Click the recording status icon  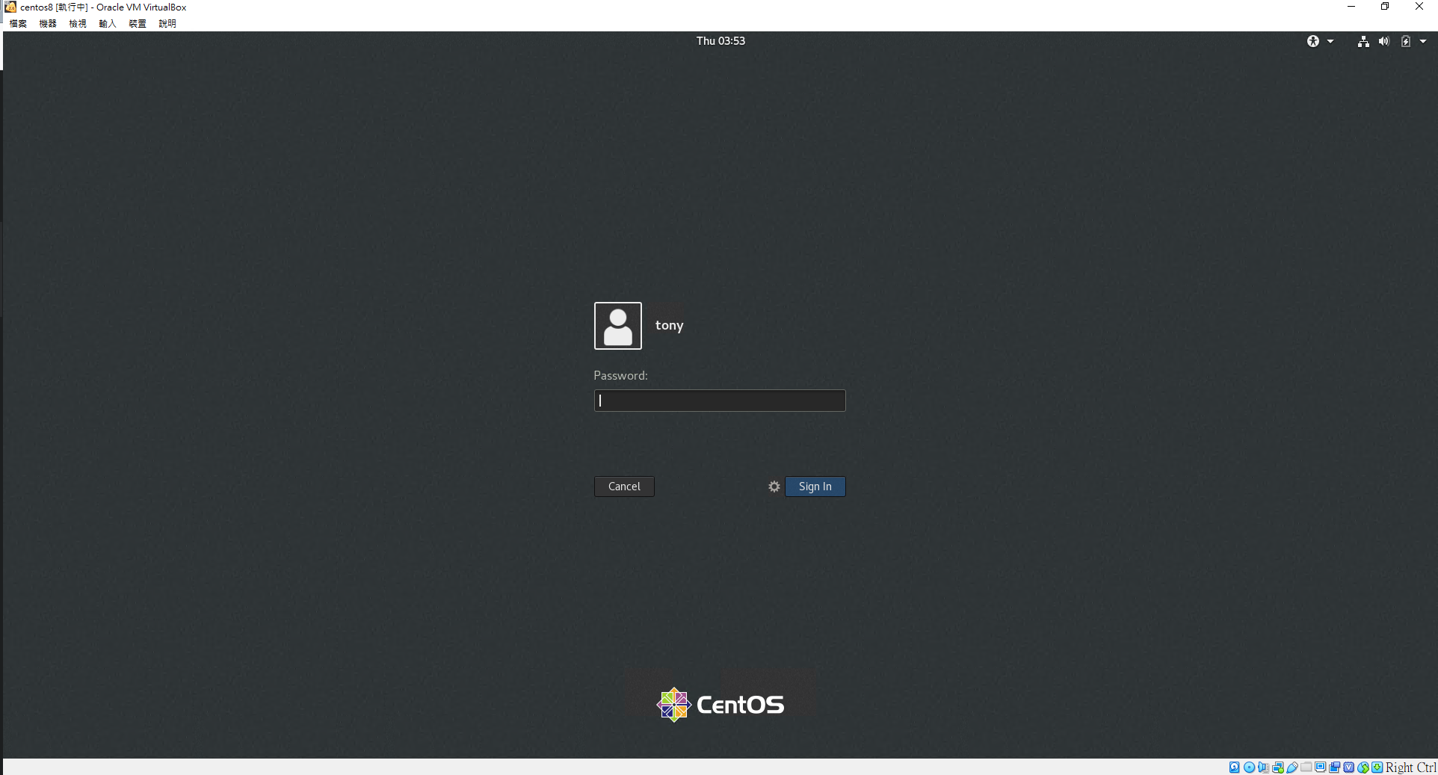point(1335,768)
